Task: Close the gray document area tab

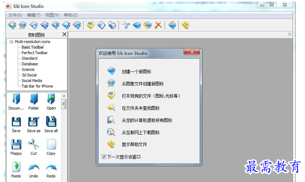Action: tap(289, 34)
